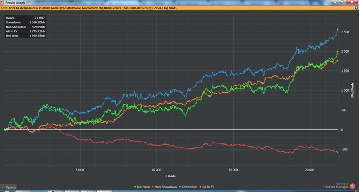Click the All-In EV value 1 775,33bb
Viewport: 359px width, 192px height.
coord(37,31)
